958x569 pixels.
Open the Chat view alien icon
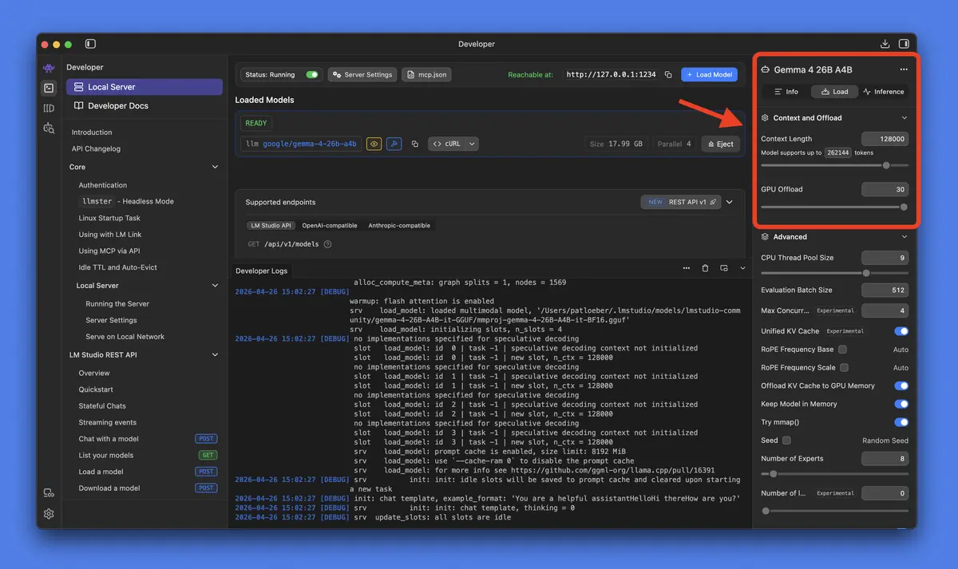point(49,68)
